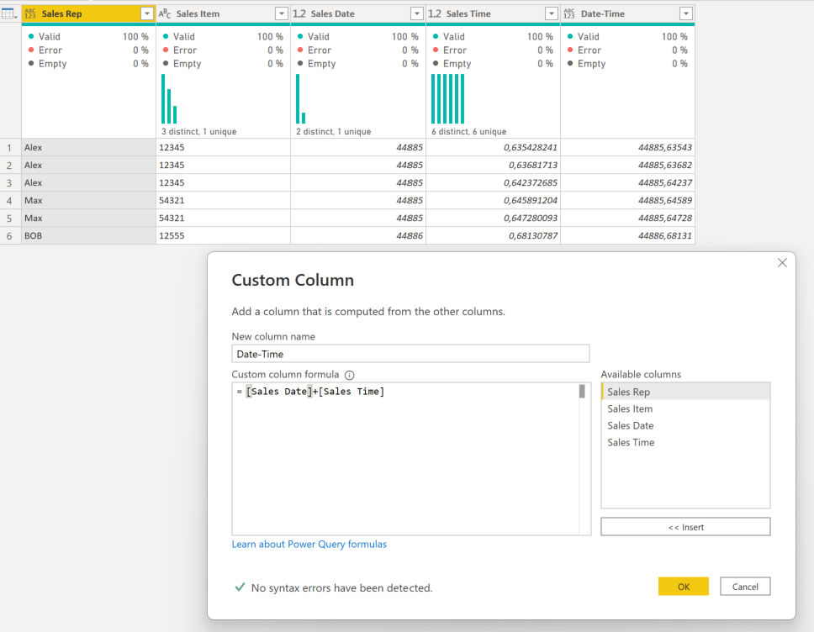Click Sales Rep cell Alex in row 2
Screen dimensions: 814x632
coord(88,165)
